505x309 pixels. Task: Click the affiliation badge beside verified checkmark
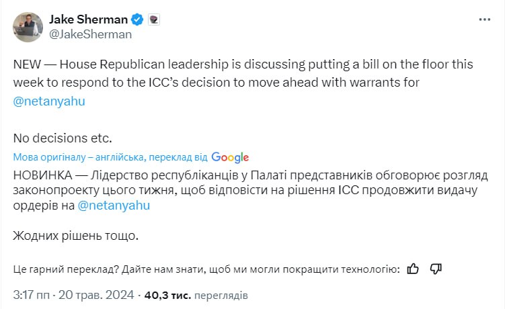pos(153,19)
